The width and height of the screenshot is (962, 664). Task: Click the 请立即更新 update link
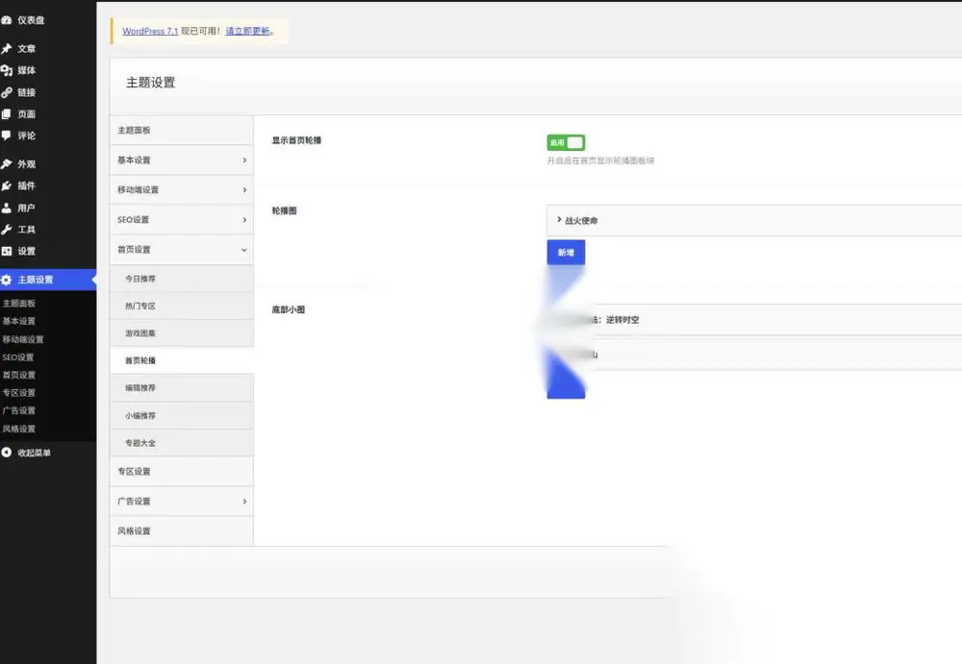point(248,31)
